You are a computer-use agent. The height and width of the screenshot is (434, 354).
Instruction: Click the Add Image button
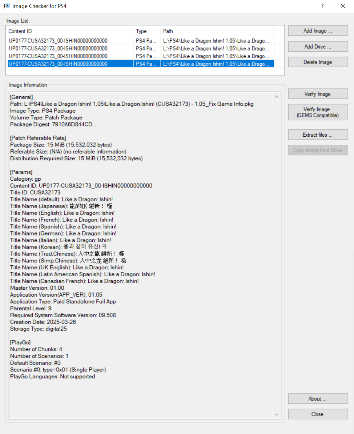pos(318,31)
